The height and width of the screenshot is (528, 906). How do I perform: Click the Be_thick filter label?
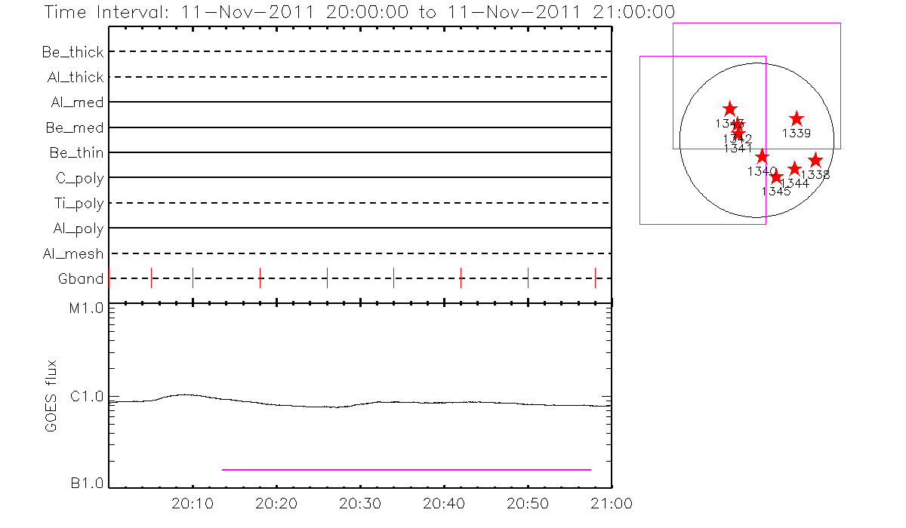[73, 52]
